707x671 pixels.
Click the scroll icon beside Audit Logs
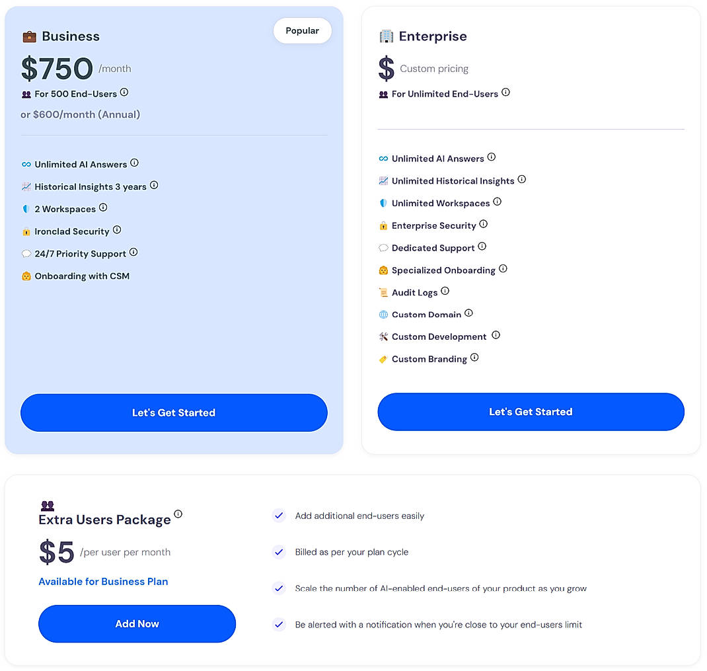click(383, 292)
